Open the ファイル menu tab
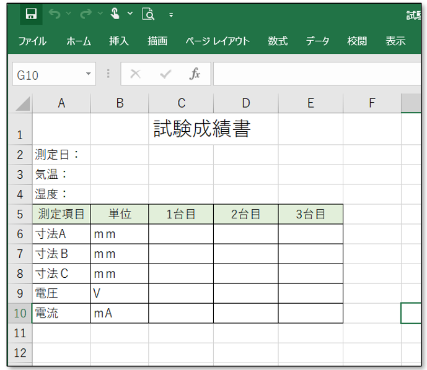 32,41
